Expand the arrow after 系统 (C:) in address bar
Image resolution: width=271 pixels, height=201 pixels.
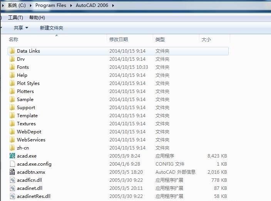30,5
